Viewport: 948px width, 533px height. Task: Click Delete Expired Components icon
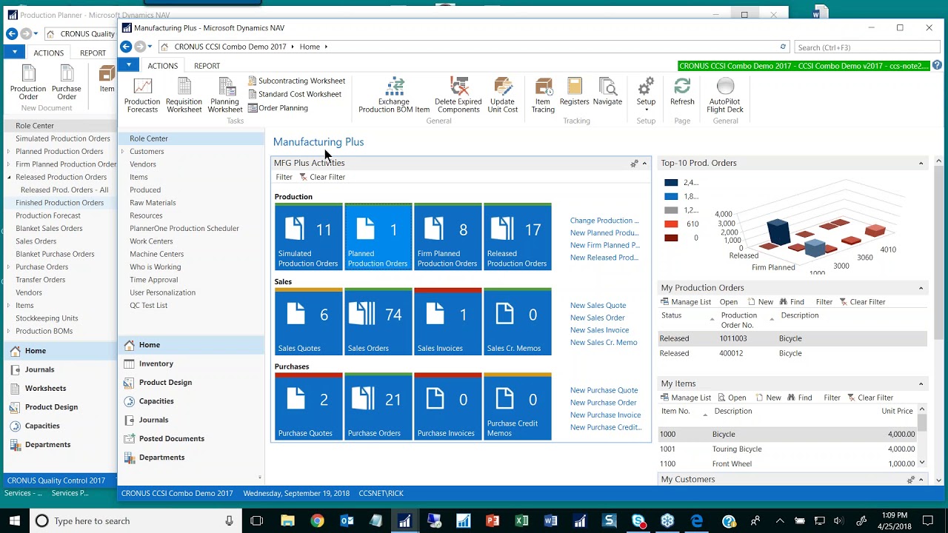tap(458, 95)
